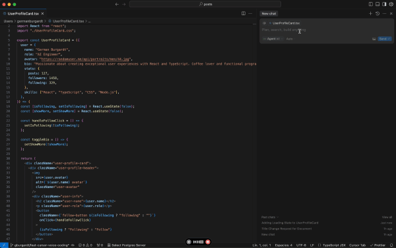396x248 pixels.
Task: Open errors and warnings counter
Action: [85, 245]
